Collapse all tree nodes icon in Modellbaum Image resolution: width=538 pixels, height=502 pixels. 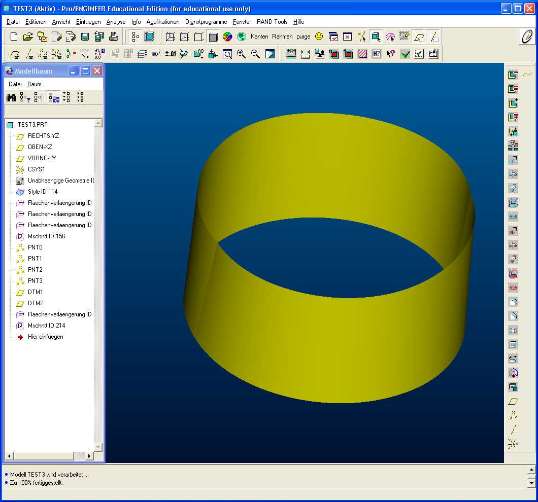pos(81,98)
